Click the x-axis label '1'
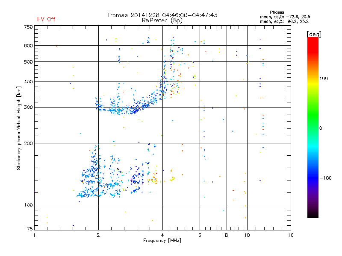This screenshot has width=342, height=256. (34, 235)
